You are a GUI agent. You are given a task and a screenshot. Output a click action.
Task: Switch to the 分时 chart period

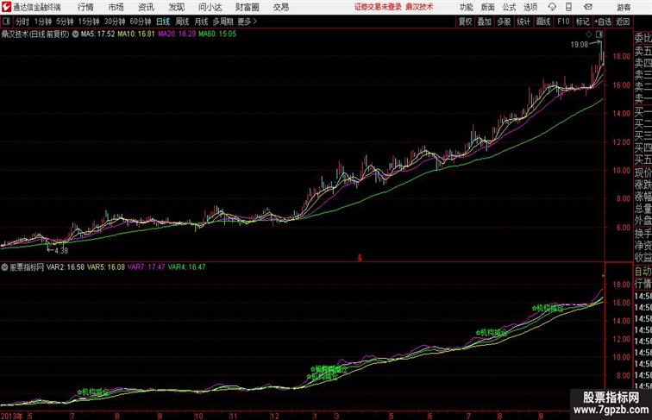pos(22,22)
